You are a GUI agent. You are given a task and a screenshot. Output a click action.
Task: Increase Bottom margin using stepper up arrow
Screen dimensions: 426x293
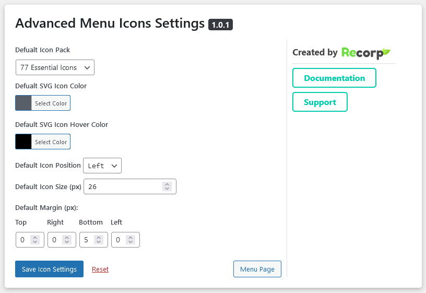pyautogui.click(x=99, y=237)
